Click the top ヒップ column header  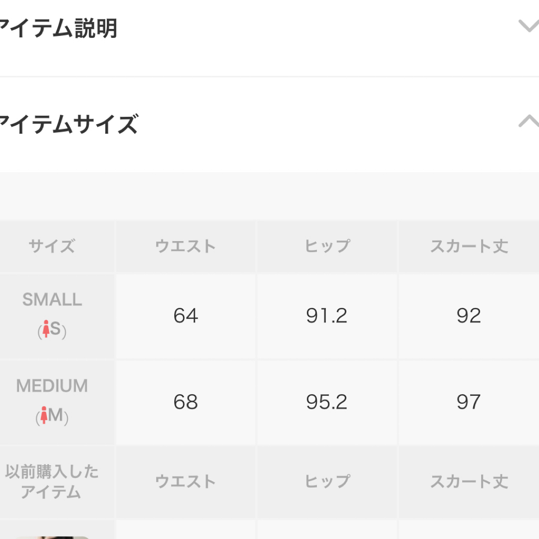click(x=327, y=246)
